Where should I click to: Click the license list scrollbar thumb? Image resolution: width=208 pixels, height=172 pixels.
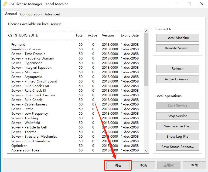tap(146, 59)
